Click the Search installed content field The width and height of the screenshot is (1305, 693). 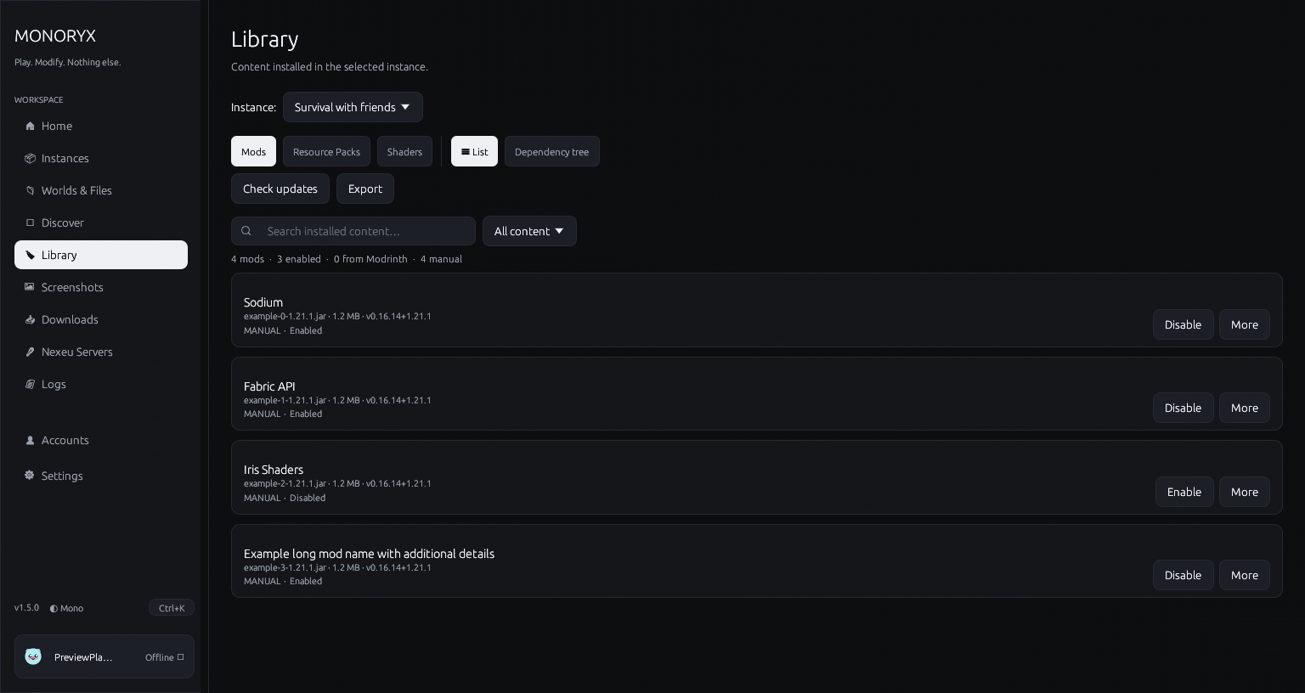(x=353, y=231)
